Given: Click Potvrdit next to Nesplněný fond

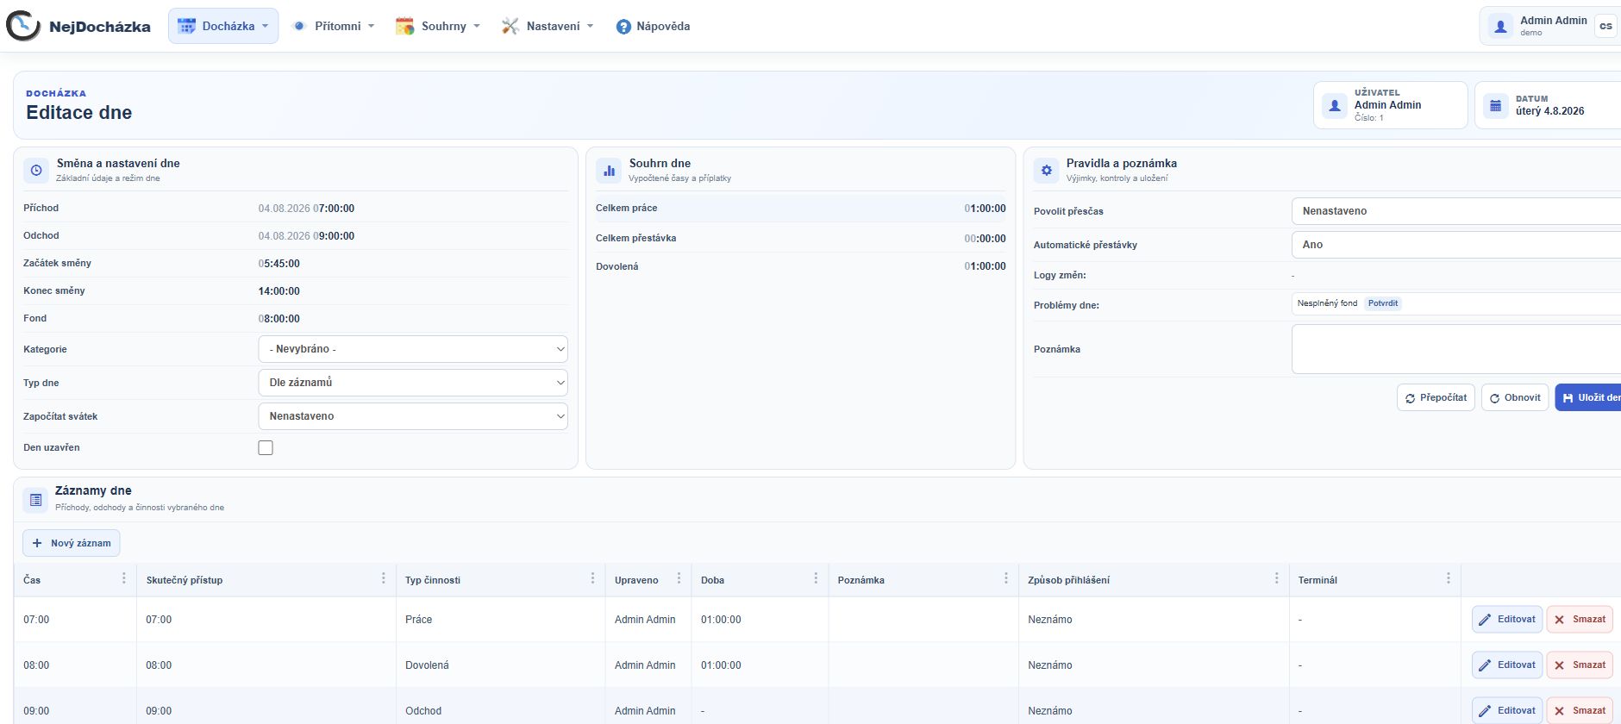Looking at the screenshot, I should click(1383, 303).
